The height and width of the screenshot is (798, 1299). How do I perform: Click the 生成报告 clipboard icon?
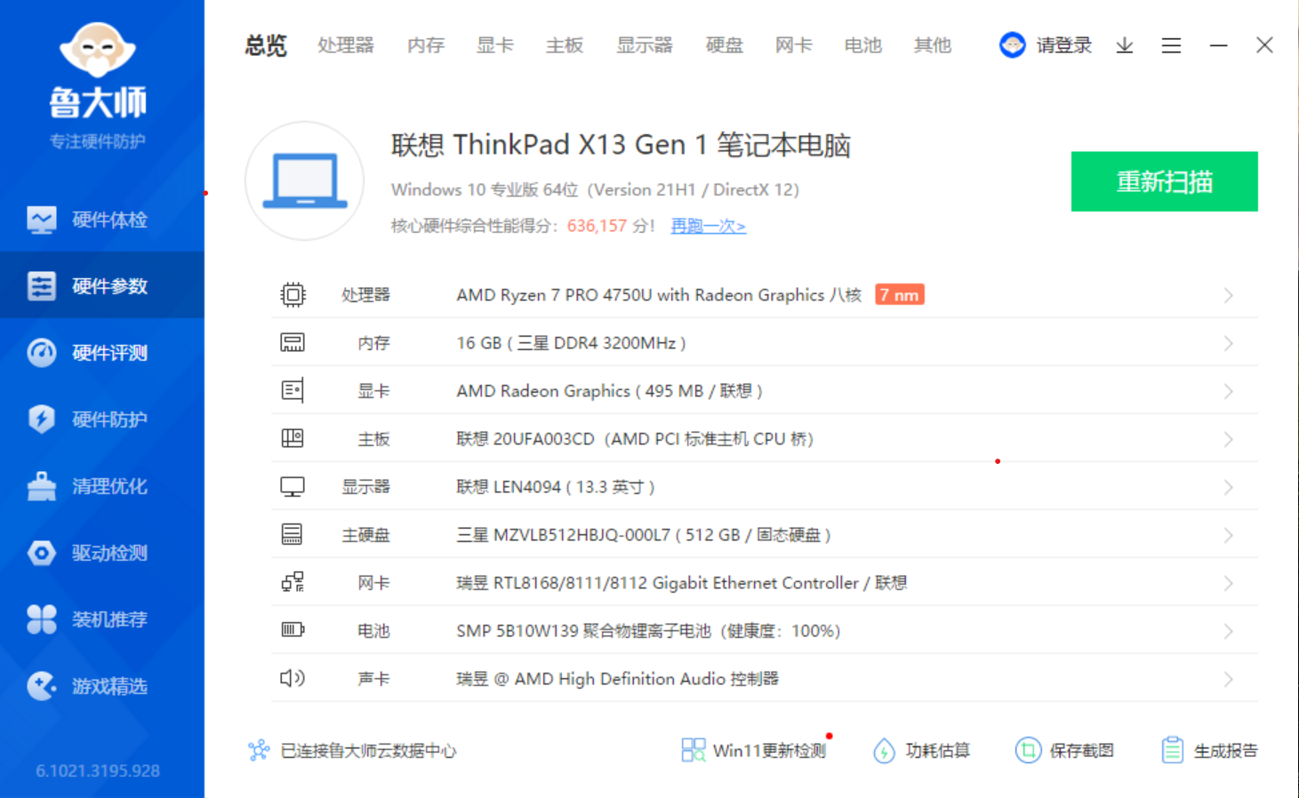[1173, 750]
